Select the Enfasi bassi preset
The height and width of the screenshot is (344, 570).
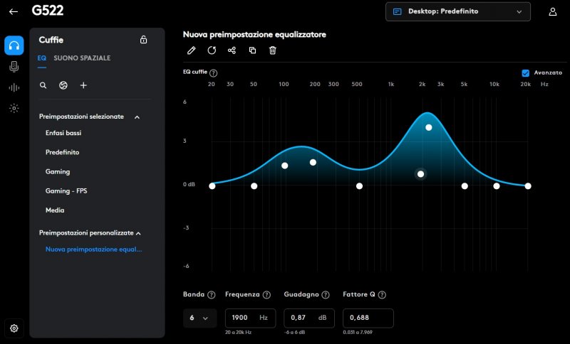(x=63, y=132)
